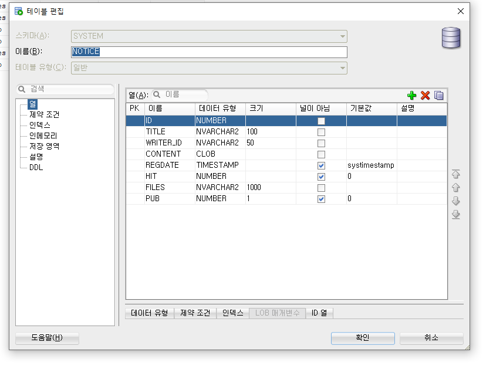Switch to the 데이터 유형 bottom tab
The height and width of the screenshot is (366, 493).
[x=149, y=313]
